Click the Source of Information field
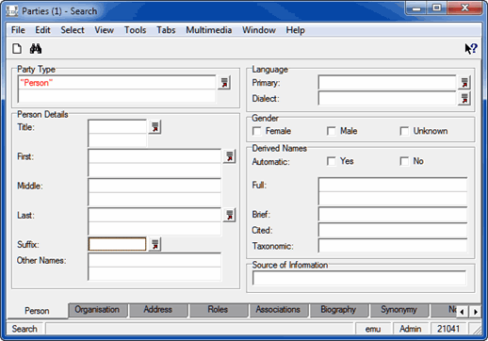Image resolution: width=488 pixels, height=341 pixels. tap(360, 278)
